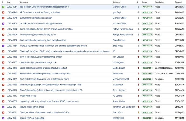
Task: Click the REJECTED badge for LDEV-128
Action: point(147,118)
